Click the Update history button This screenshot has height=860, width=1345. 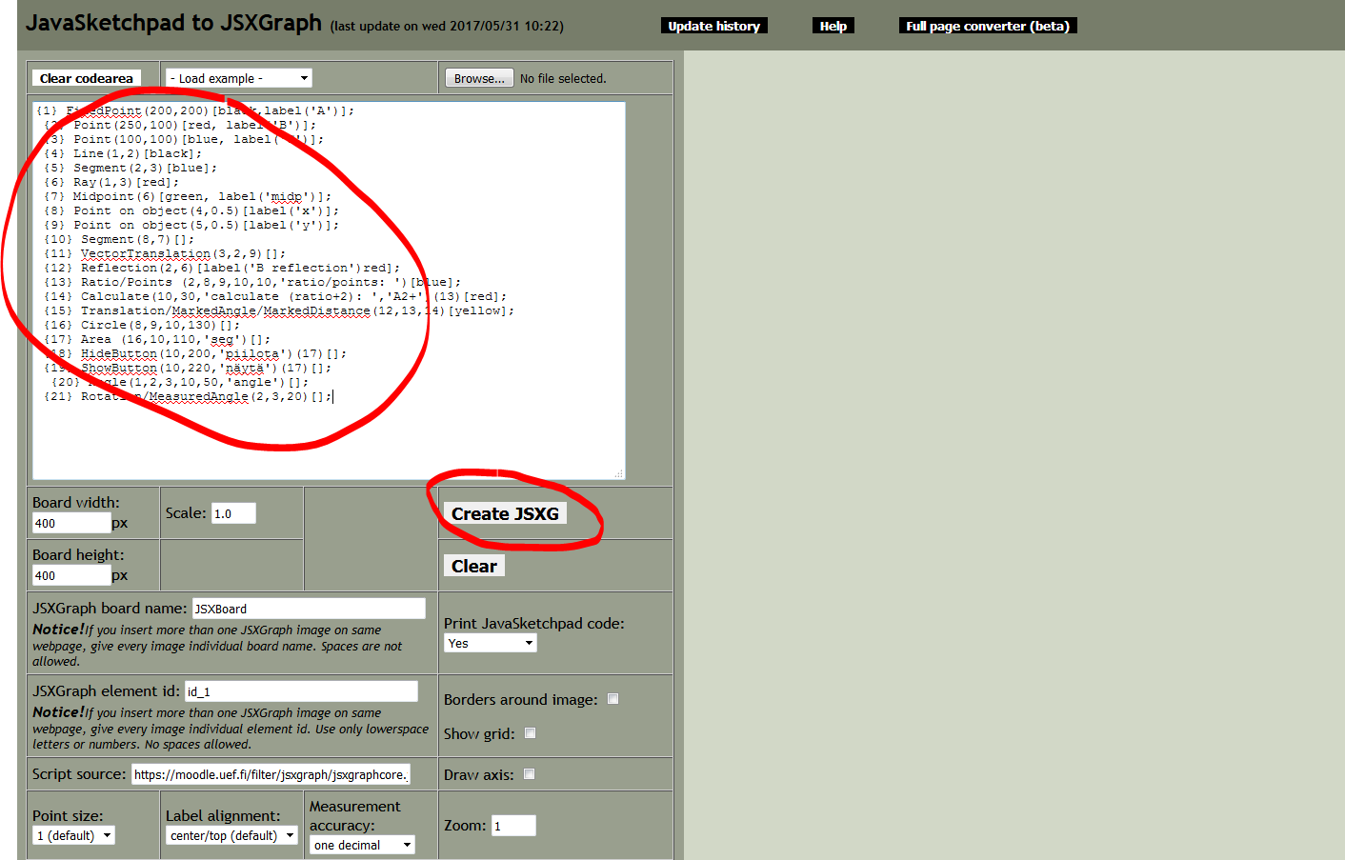[x=713, y=26]
